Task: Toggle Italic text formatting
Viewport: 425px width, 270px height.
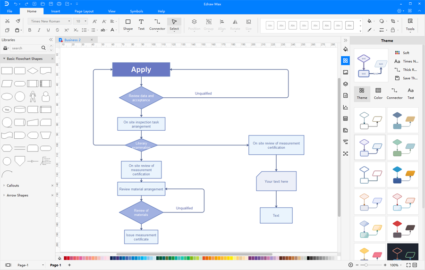Action: pyautogui.click(x=39, y=30)
